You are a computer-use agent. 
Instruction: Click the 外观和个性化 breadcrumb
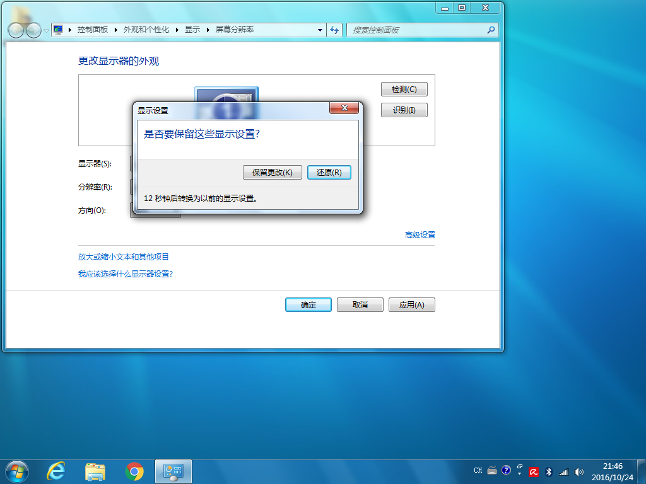146,30
